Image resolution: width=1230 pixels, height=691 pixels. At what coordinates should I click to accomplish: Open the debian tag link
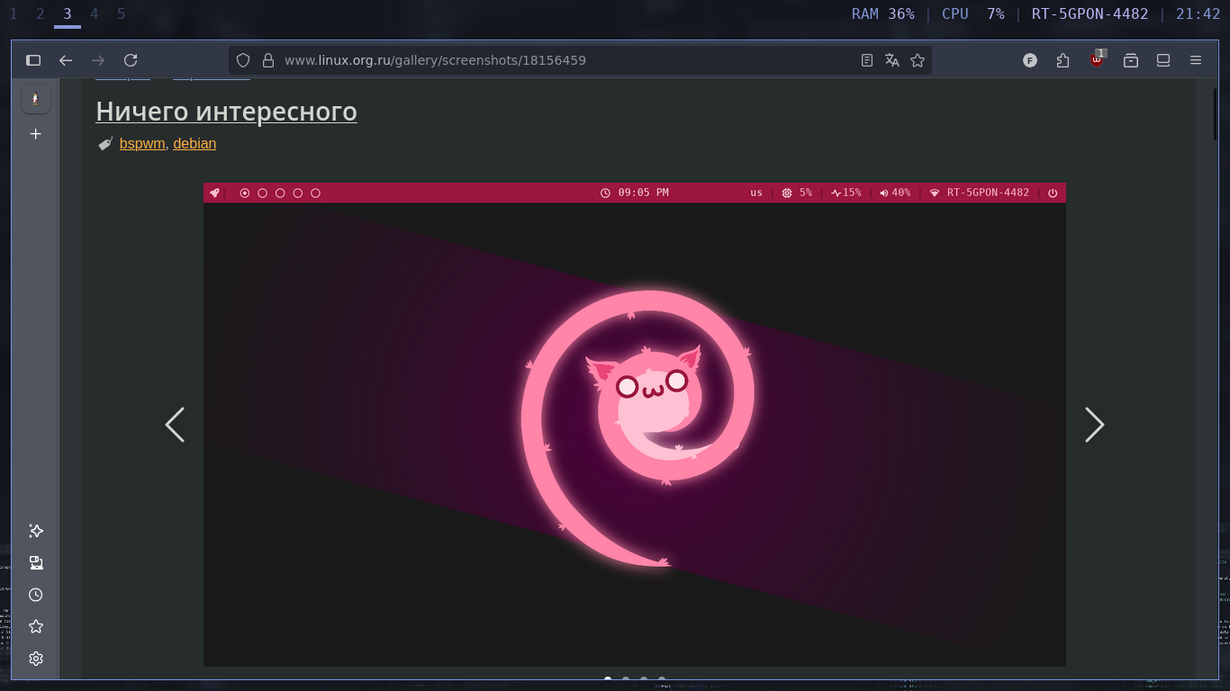194,143
